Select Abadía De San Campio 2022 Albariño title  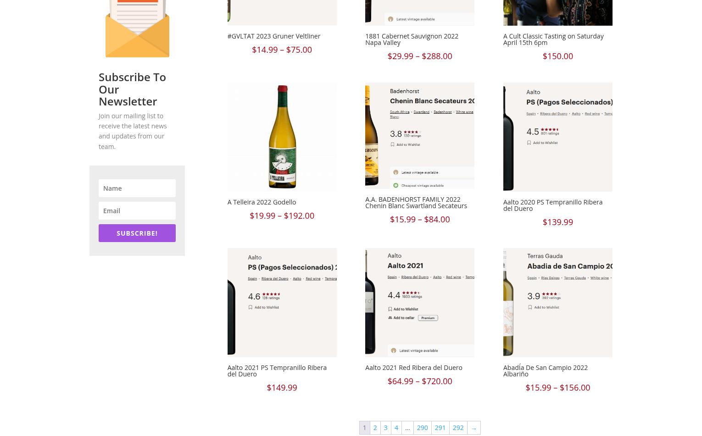coord(545,371)
